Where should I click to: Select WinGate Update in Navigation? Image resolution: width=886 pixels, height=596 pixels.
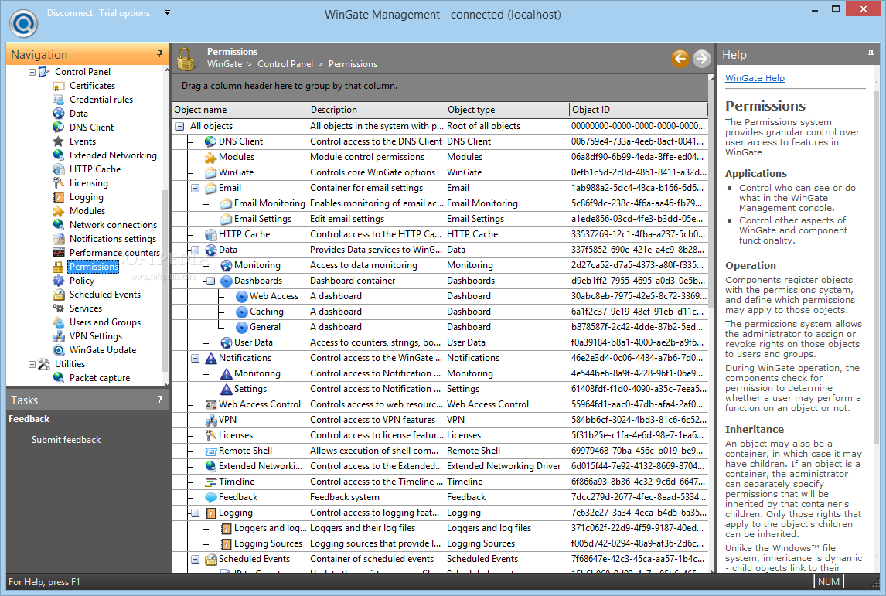click(103, 350)
